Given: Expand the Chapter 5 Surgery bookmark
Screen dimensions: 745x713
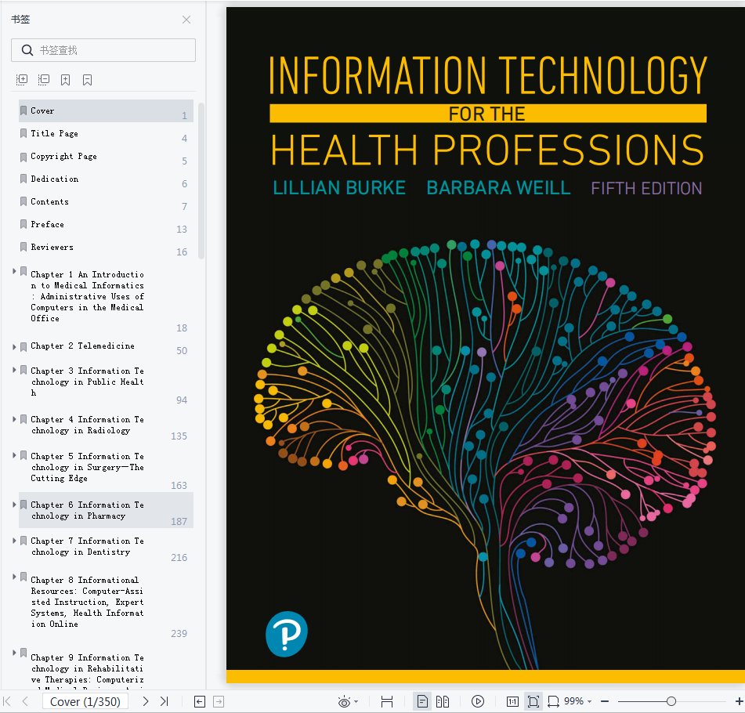Looking at the screenshot, I should [14, 455].
